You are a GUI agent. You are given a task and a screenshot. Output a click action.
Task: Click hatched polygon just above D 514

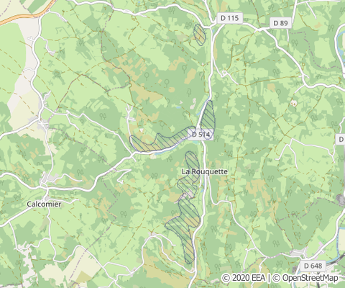point(208,115)
